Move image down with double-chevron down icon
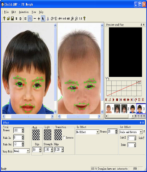 point(144,116)
